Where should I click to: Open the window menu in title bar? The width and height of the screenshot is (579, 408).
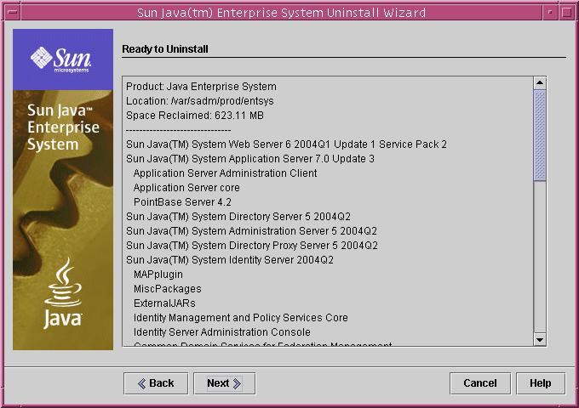tap(13, 12)
